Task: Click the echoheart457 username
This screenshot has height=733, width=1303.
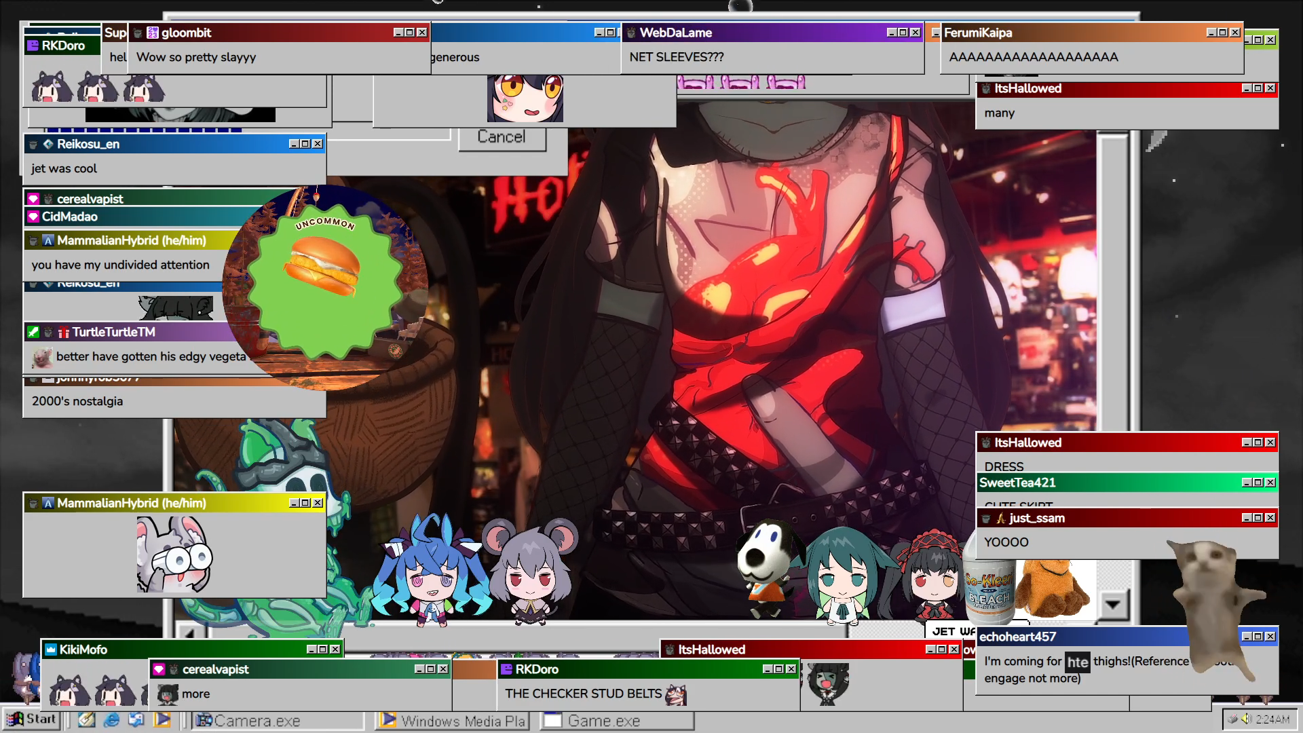Action: 1017,637
